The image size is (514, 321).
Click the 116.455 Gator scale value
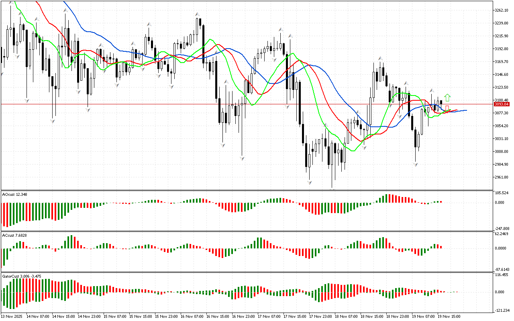502,275
